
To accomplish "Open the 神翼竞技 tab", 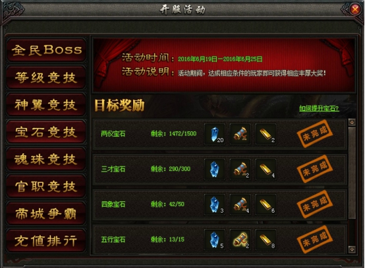I will point(46,104).
